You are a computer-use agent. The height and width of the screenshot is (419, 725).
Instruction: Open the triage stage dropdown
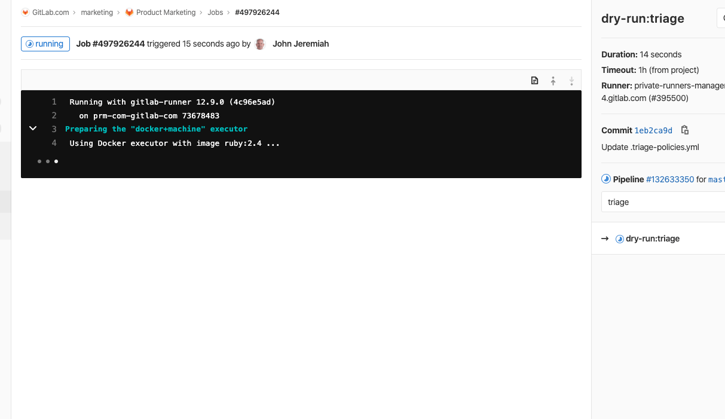(x=663, y=202)
